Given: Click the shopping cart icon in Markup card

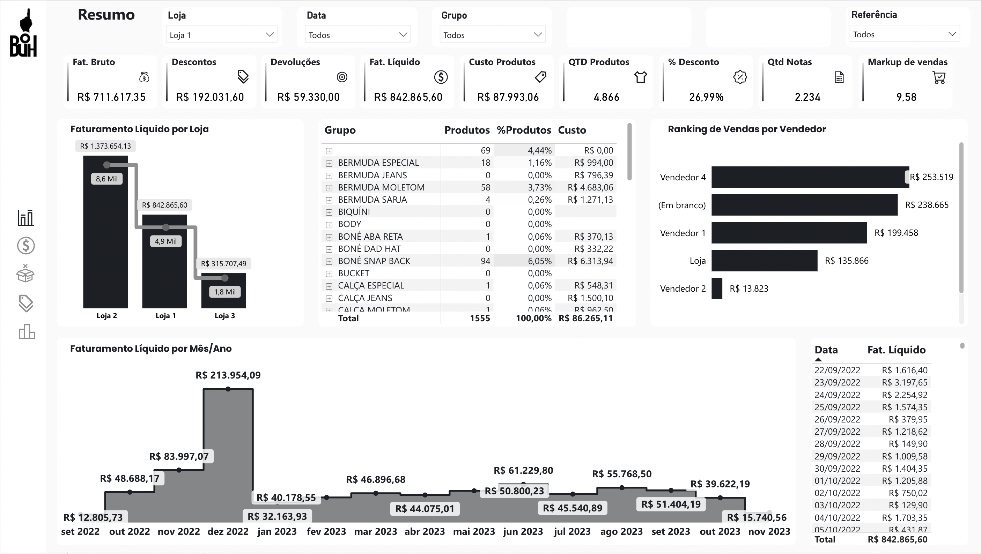Looking at the screenshot, I should click(939, 77).
